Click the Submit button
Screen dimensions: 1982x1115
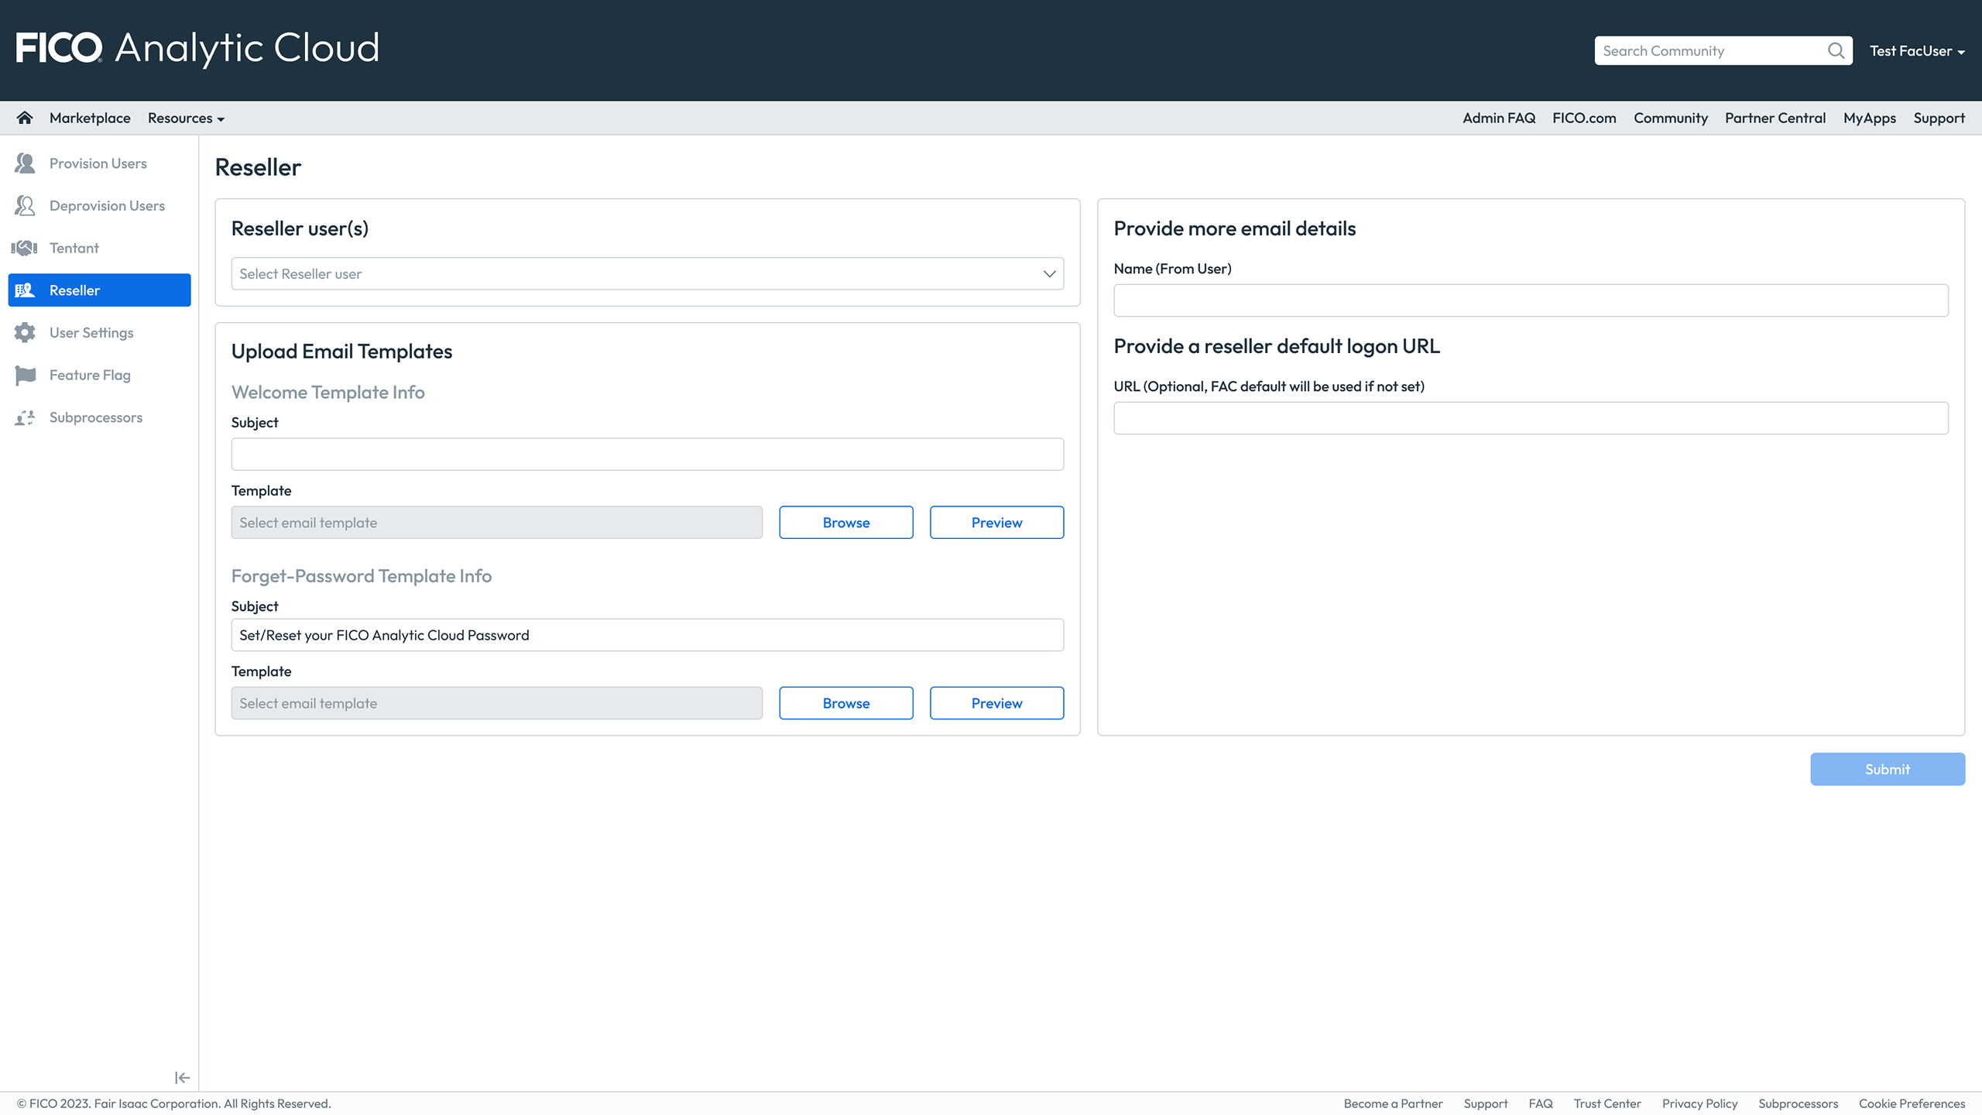coord(1888,770)
